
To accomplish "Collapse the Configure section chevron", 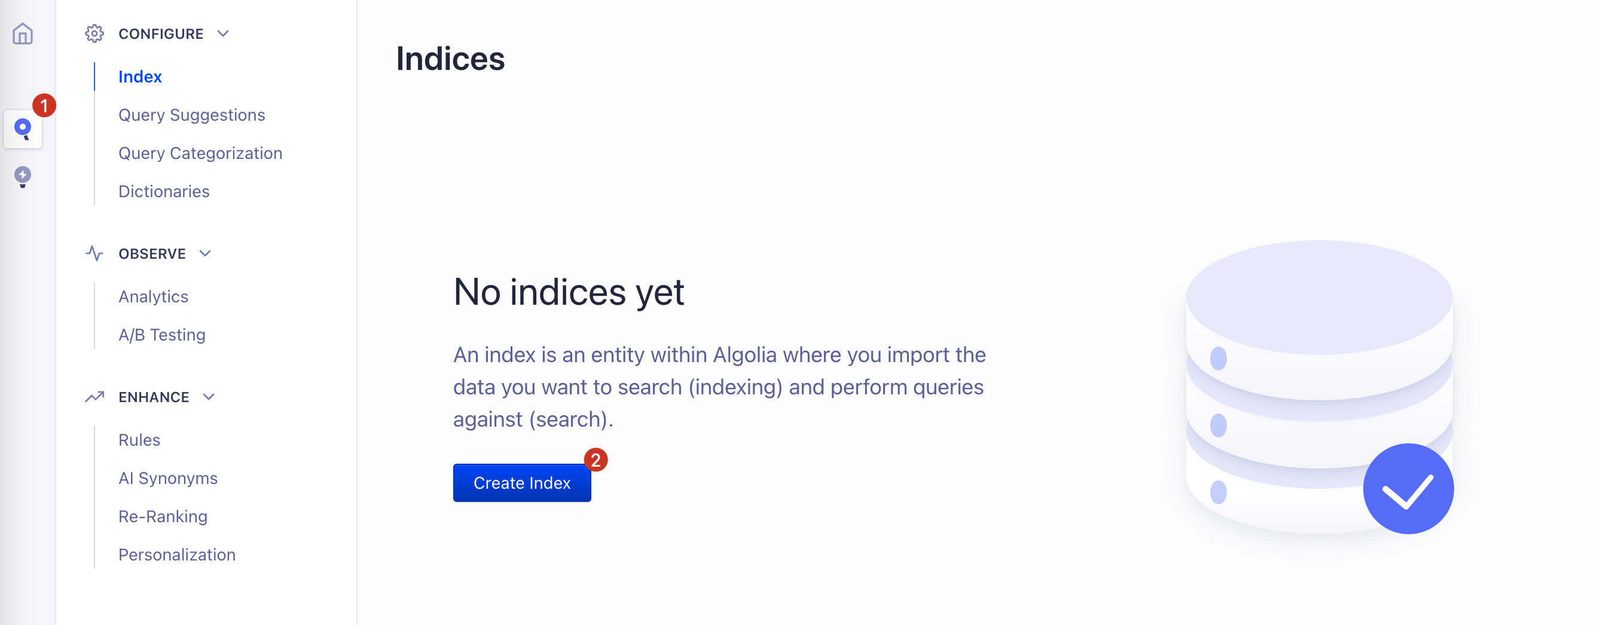I will tap(223, 33).
